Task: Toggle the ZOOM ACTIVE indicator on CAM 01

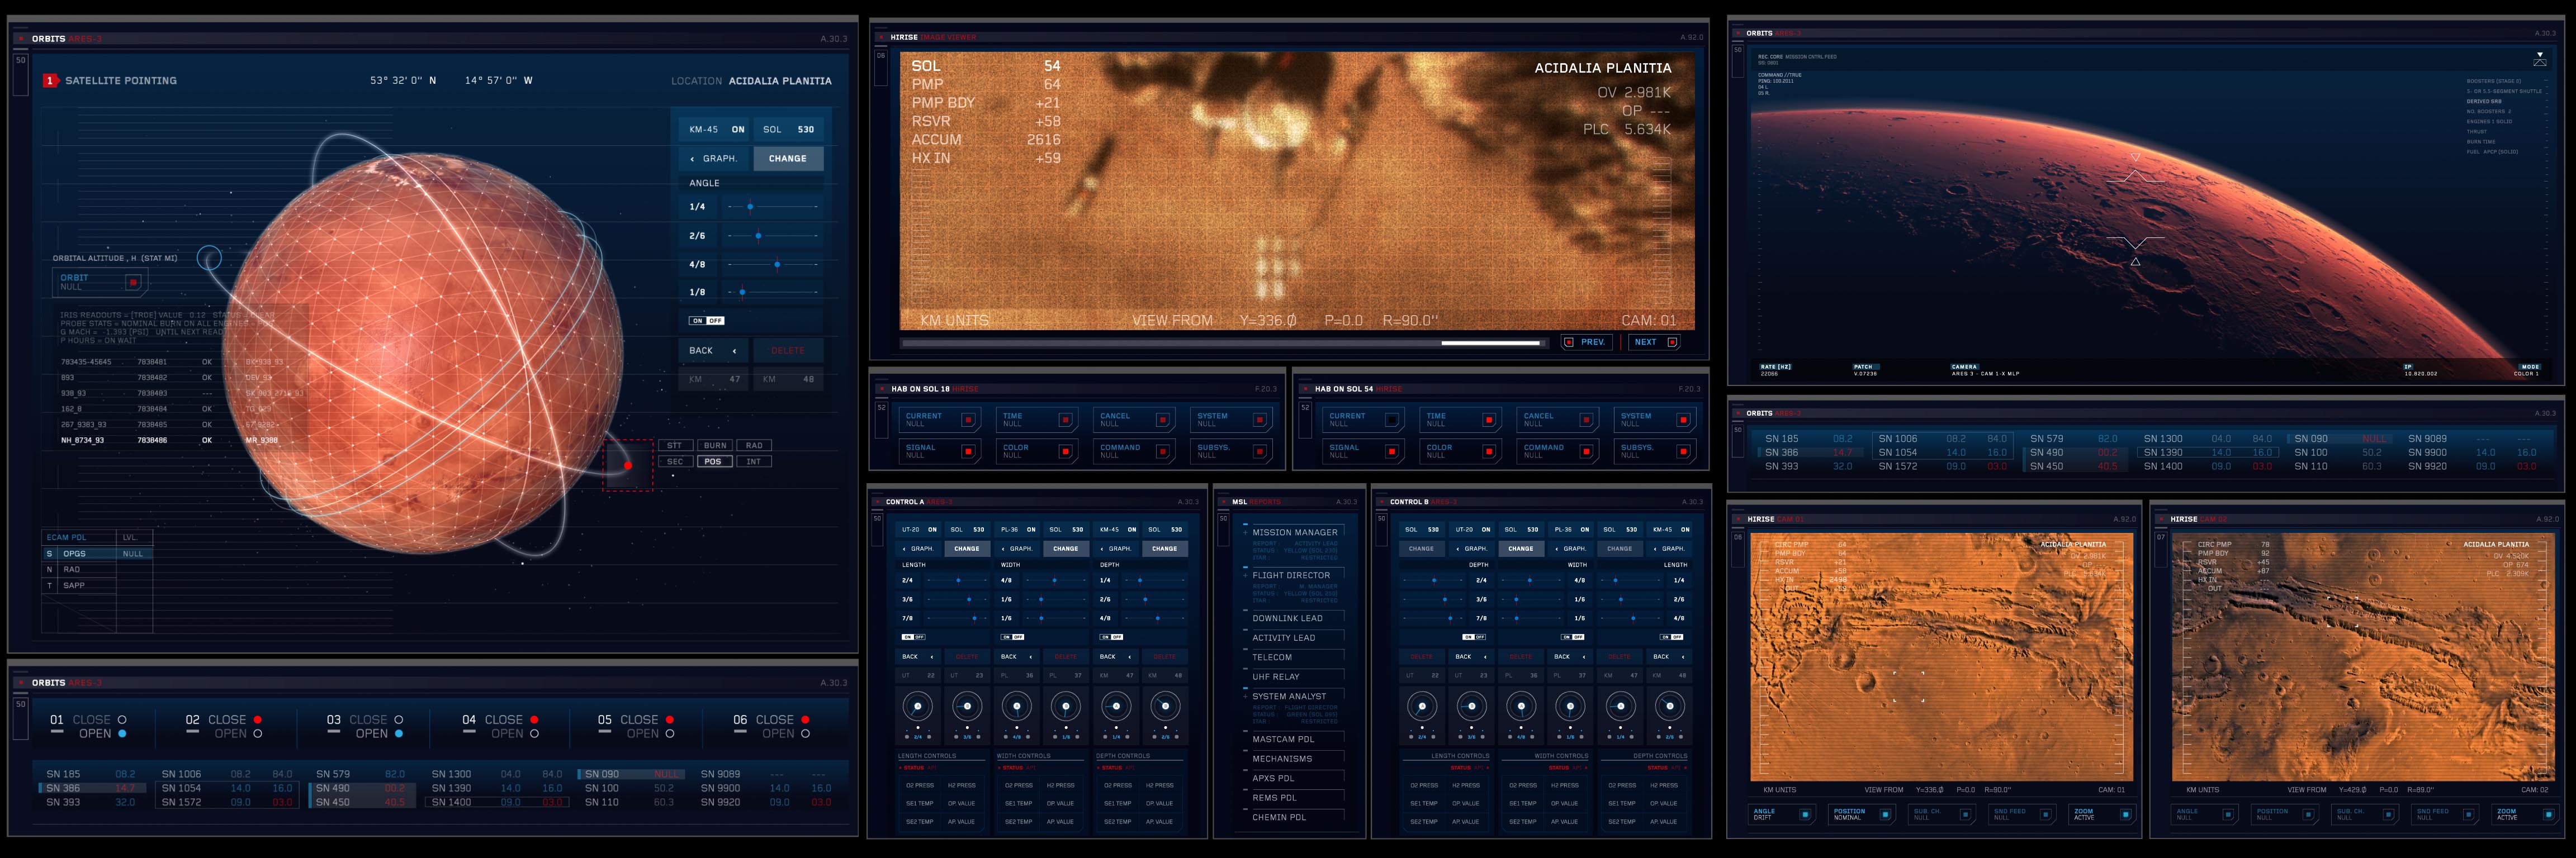Action: (x=2100, y=814)
